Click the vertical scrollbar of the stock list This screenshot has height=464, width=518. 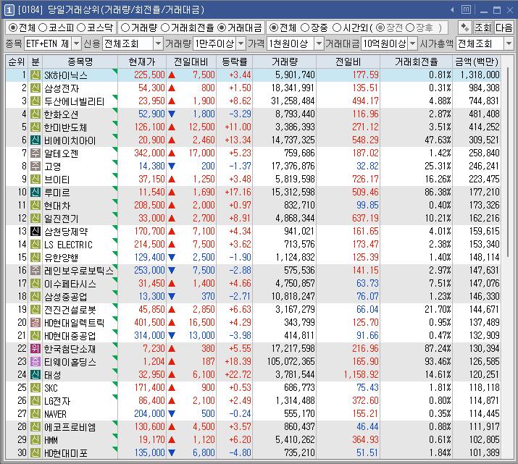[x=508, y=161]
